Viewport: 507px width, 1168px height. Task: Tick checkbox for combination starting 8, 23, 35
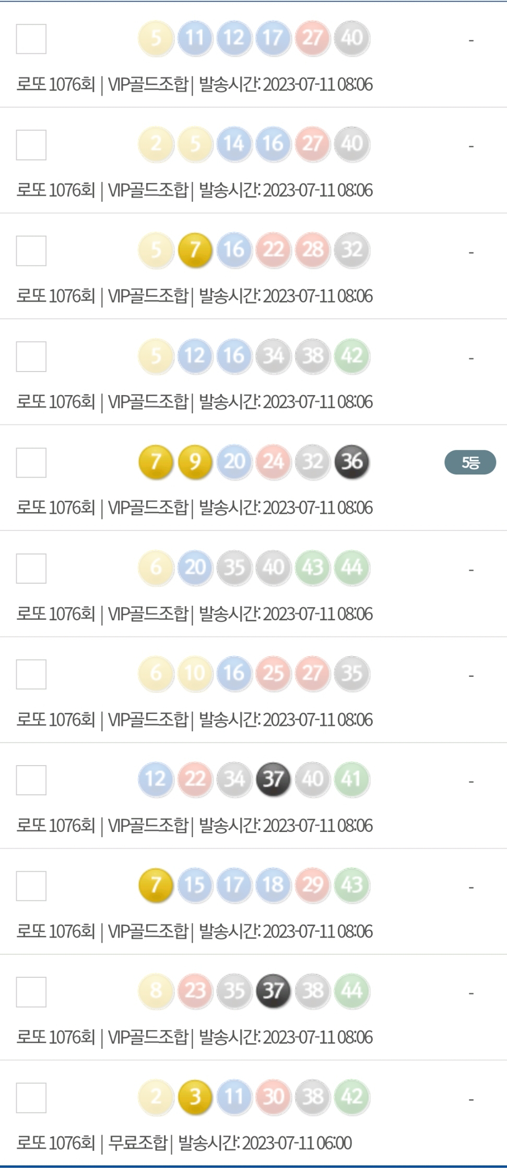(x=31, y=992)
